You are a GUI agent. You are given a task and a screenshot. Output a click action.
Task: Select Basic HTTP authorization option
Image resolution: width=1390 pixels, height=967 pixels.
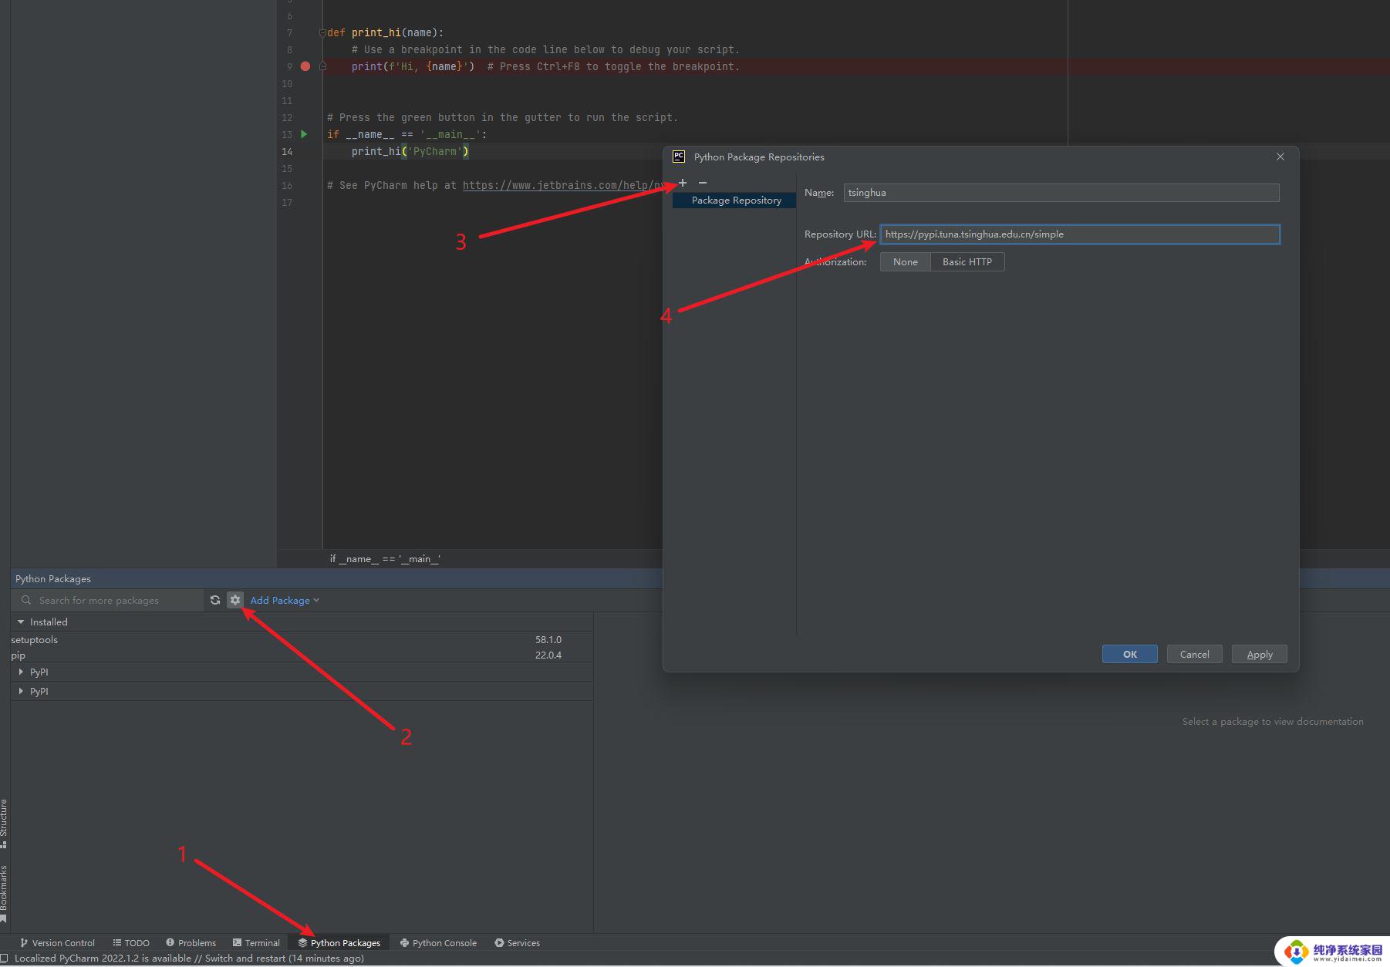[x=967, y=262]
